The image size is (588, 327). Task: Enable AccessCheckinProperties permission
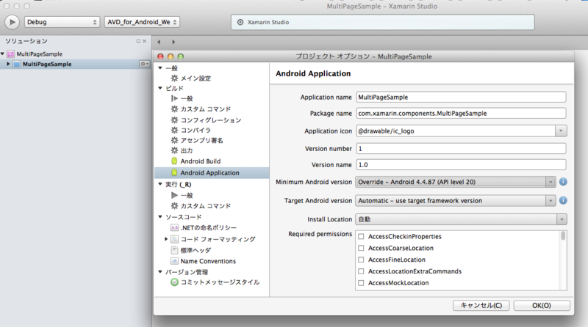[x=361, y=237]
